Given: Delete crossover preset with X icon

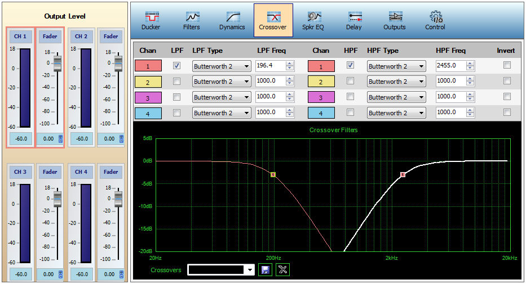Looking at the screenshot, I should point(282,269).
